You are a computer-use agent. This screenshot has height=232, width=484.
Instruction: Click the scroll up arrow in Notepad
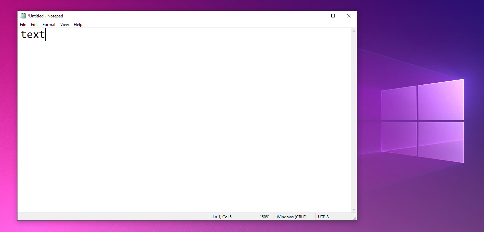pyautogui.click(x=354, y=31)
